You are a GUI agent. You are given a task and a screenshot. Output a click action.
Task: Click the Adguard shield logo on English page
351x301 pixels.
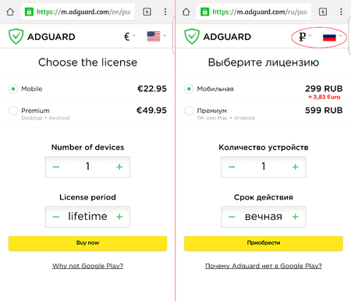(x=16, y=37)
